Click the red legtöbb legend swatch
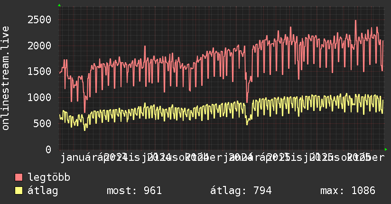The width and height of the screenshot is (391, 204). tap(19, 177)
